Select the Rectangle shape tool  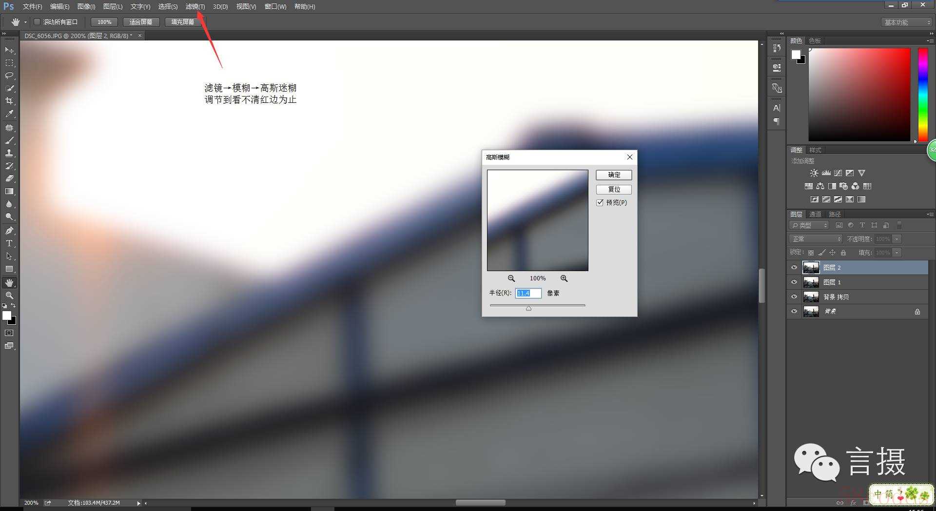click(x=9, y=269)
